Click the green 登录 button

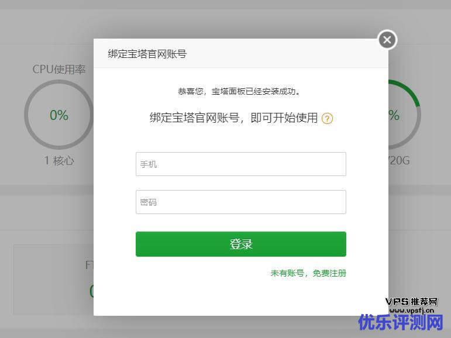tap(241, 244)
